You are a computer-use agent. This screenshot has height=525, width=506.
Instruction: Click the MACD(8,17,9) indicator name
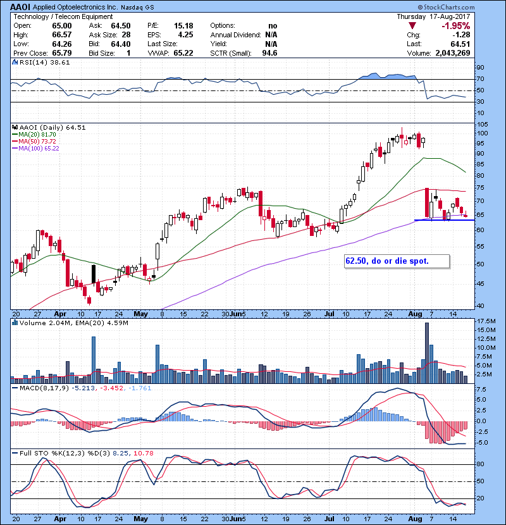[x=44, y=388]
